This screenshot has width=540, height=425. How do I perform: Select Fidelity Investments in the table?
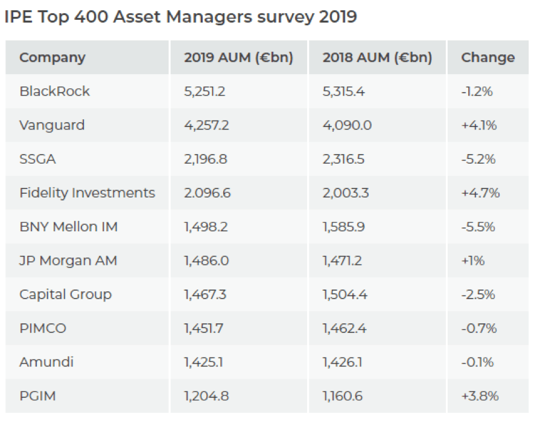coord(87,193)
